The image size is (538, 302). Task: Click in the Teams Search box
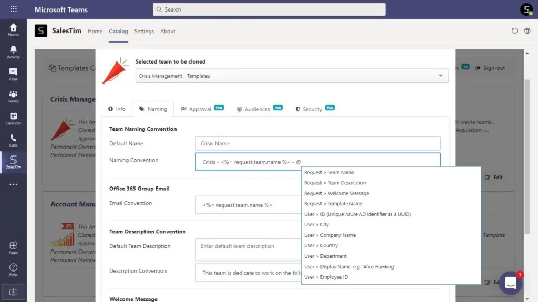pyautogui.click(x=269, y=9)
